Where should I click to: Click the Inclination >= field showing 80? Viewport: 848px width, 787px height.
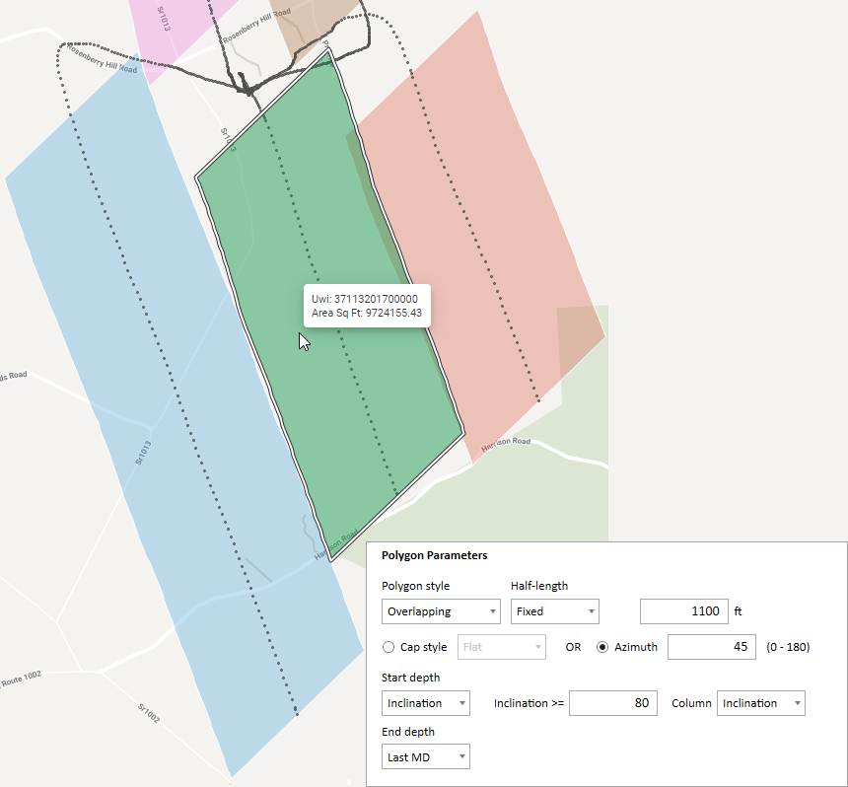(x=612, y=703)
